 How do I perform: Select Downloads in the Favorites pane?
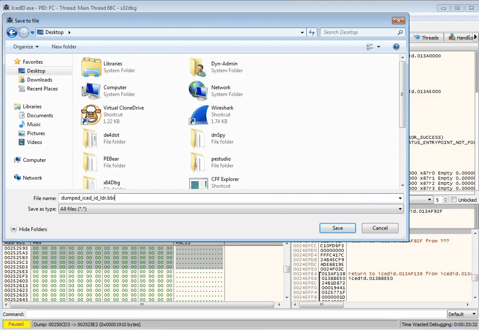(x=40, y=80)
